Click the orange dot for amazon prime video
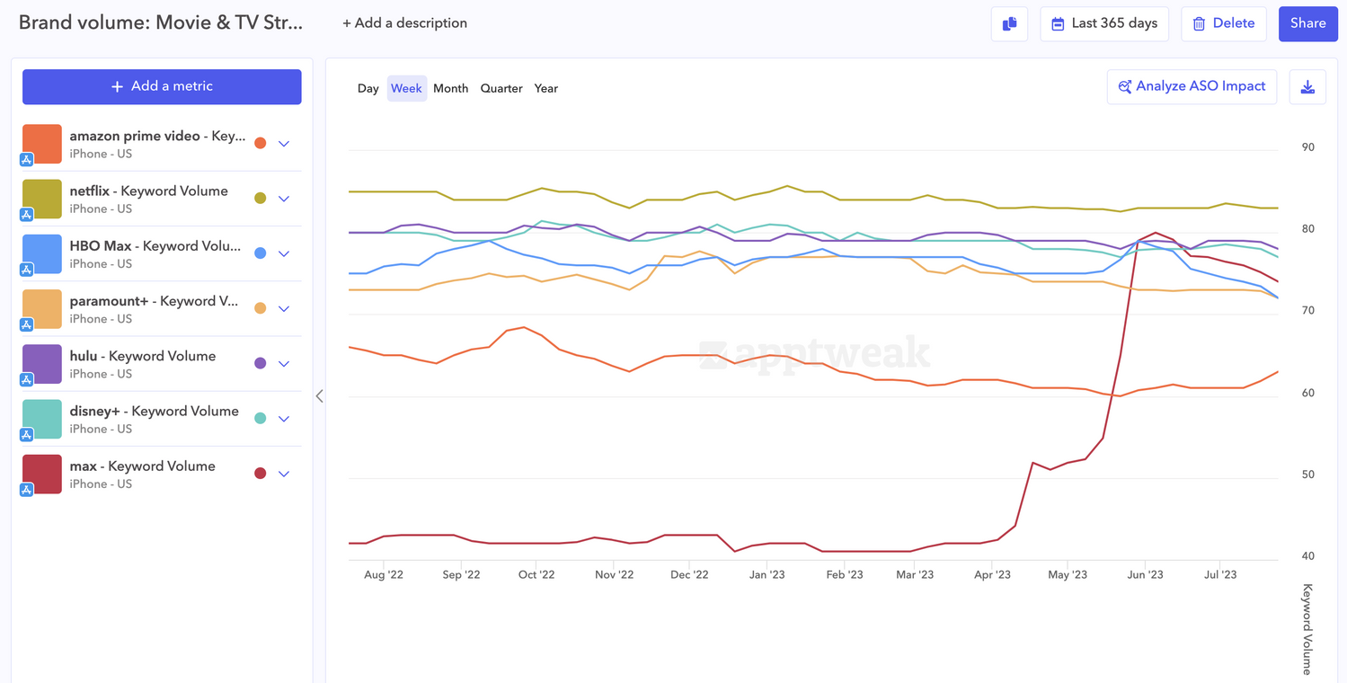This screenshot has width=1347, height=683. (261, 143)
